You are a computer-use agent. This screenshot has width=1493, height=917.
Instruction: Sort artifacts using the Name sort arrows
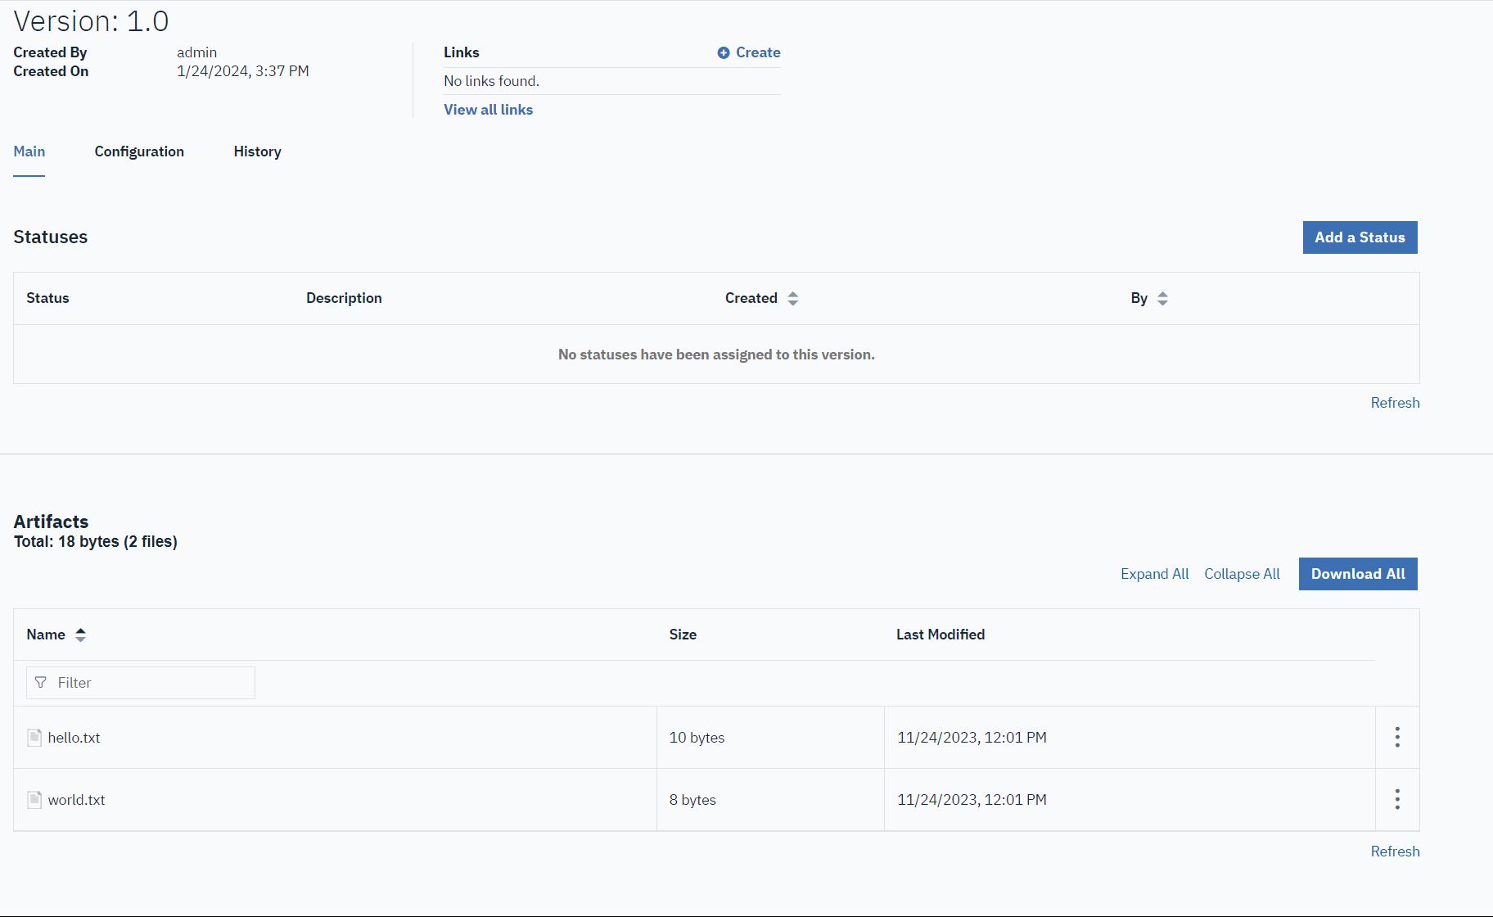80,634
